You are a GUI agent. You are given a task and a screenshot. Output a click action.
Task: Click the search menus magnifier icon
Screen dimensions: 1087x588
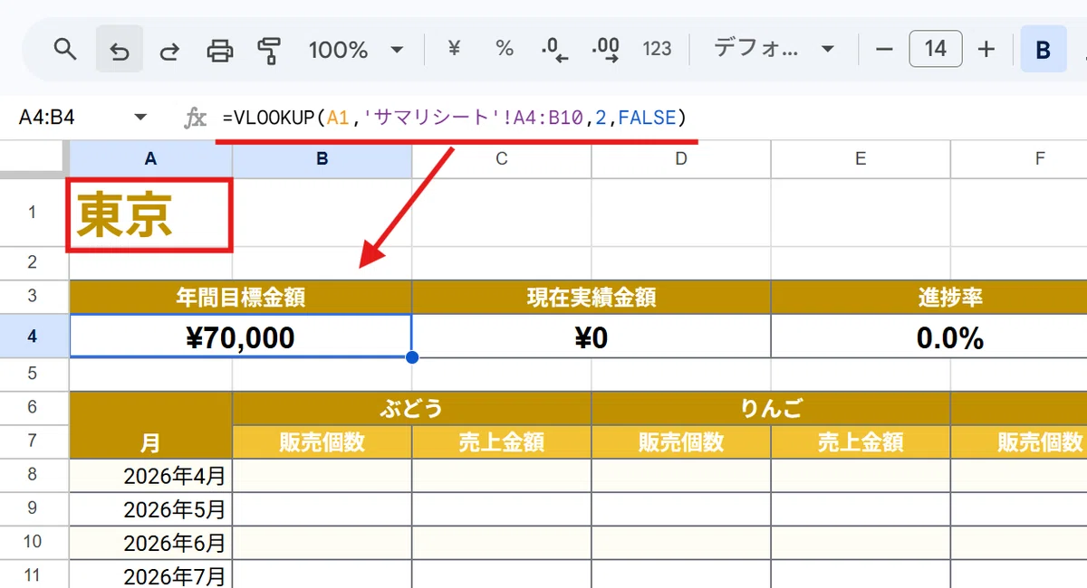(x=64, y=49)
